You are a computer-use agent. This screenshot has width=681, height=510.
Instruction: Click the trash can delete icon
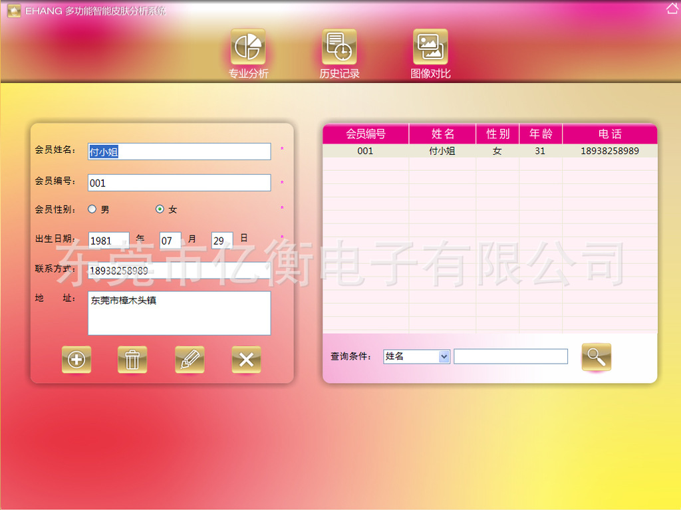pyautogui.click(x=132, y=360)
